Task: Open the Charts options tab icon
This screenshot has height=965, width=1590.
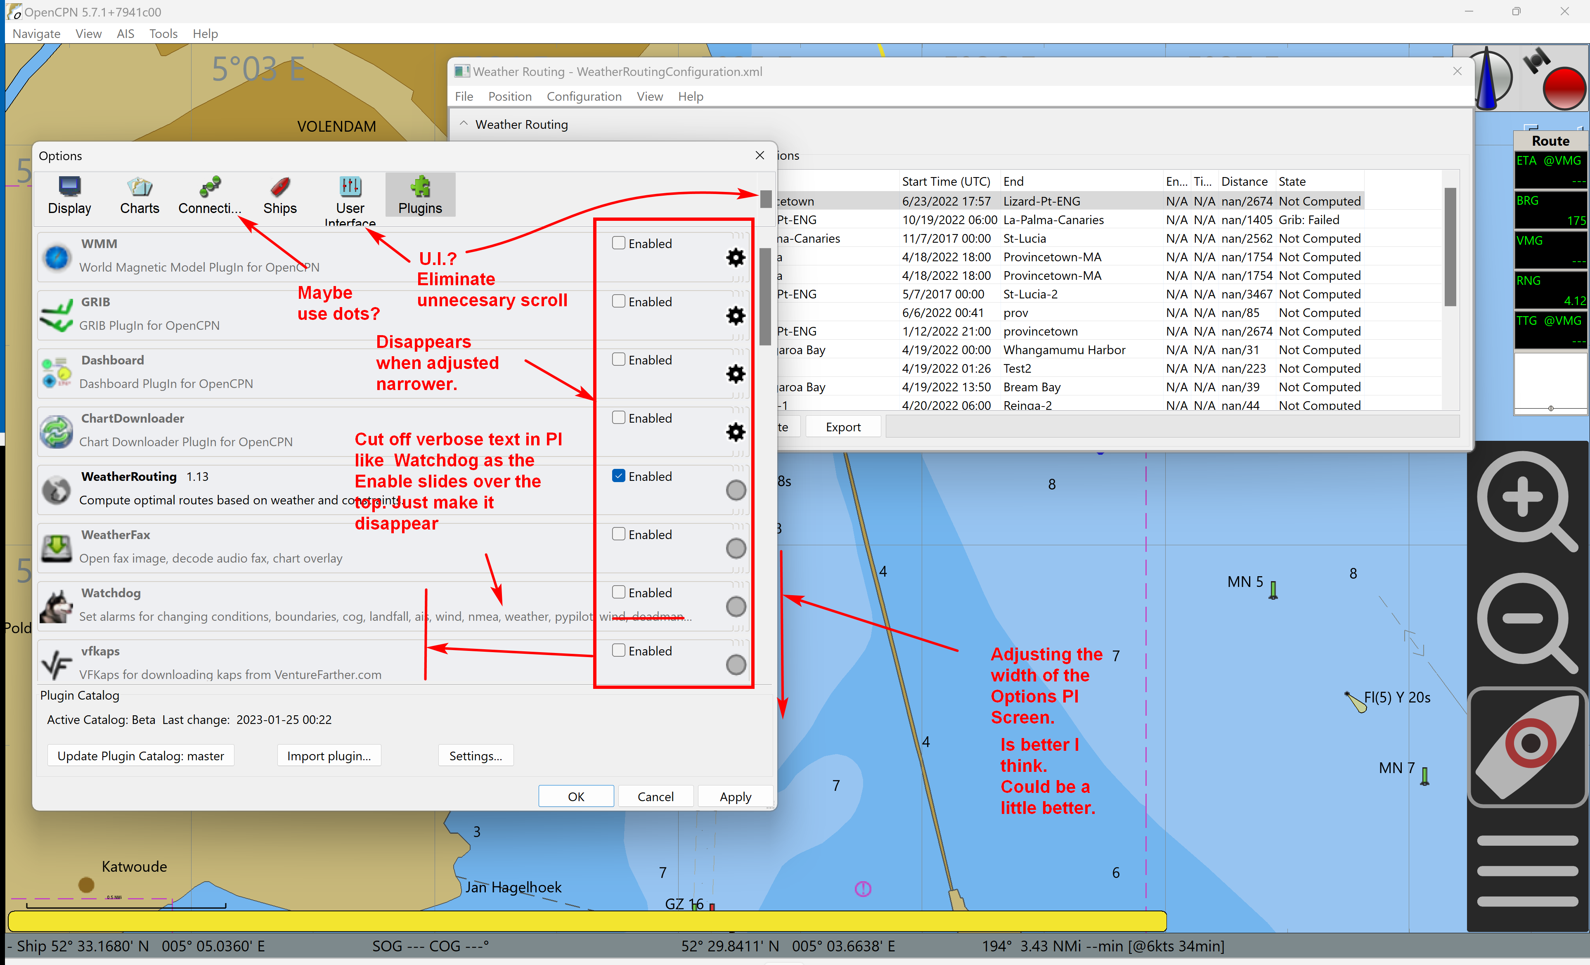Action: (140, 195)
